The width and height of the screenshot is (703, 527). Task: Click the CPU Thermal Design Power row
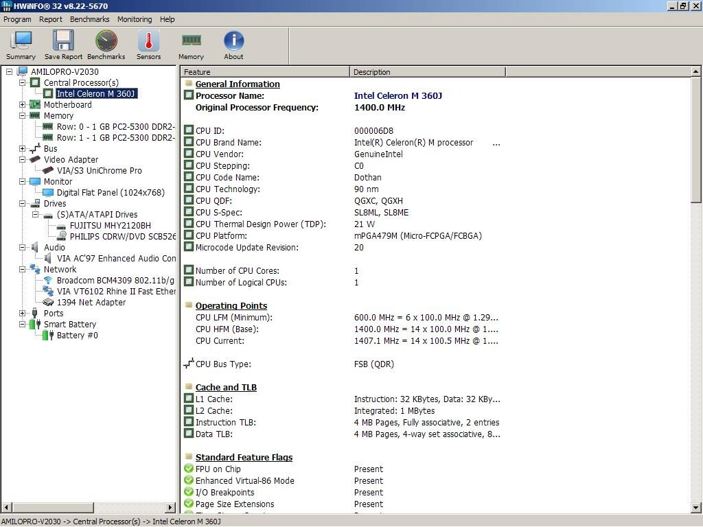pos(342,224)
